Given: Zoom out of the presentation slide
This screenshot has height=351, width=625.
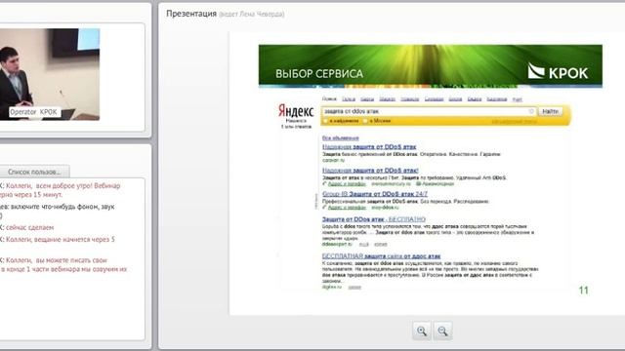Looking at the screenshot, I should [x=442, y=331].
